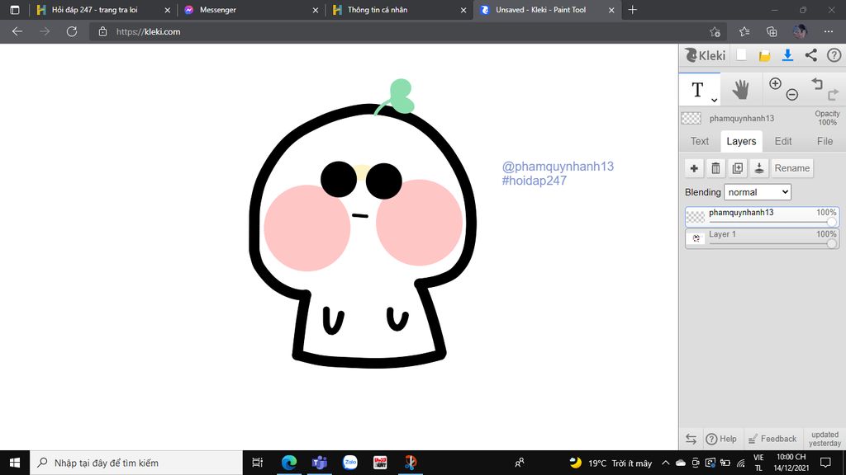Viewport: 846px width, 475px height.
Task: Click the Opacity 100% label
Action: tap(827, 118)
